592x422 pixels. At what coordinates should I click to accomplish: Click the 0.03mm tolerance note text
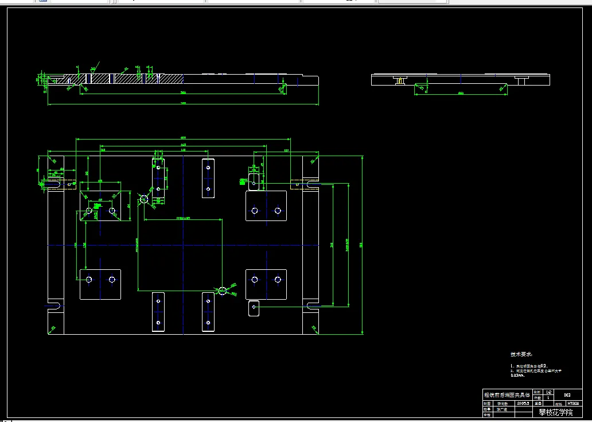tap(517, 375)
